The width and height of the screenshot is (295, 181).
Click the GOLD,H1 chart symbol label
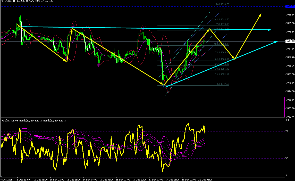[x=10, y=1]
